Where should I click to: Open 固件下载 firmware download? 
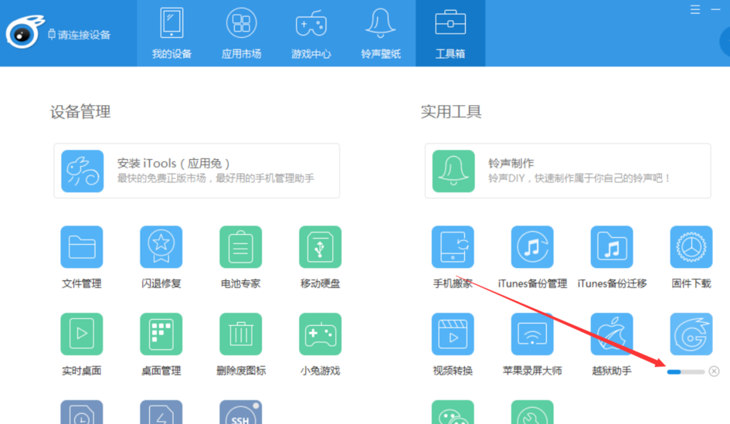pyautogui.click(x=691, y=247)
